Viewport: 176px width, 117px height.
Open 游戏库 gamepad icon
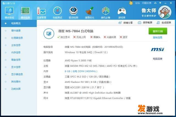coord(122,13)
